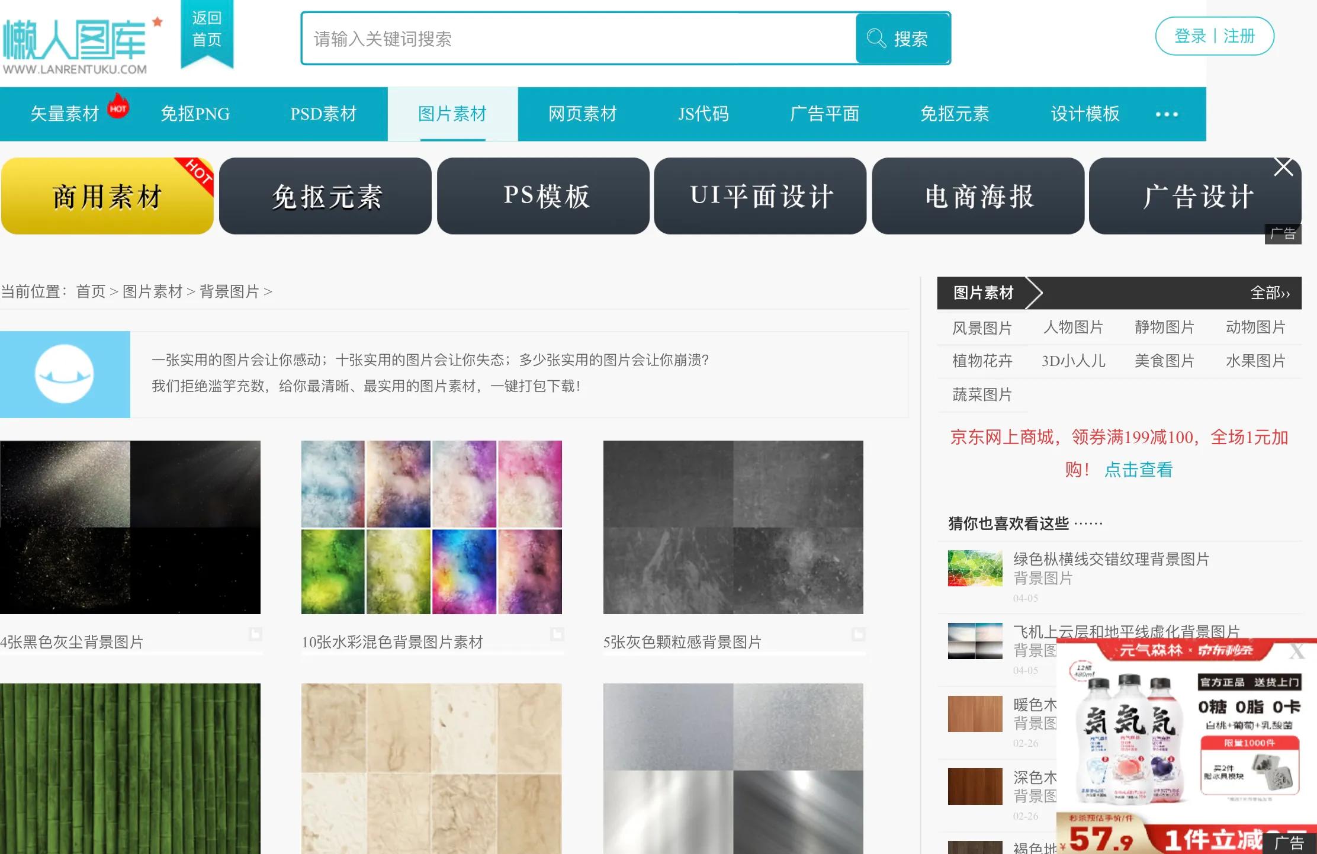Click the copy icon on the gray grain thumbnail corner
This screenshot has height=854, width=1317.
click(858, 633)
